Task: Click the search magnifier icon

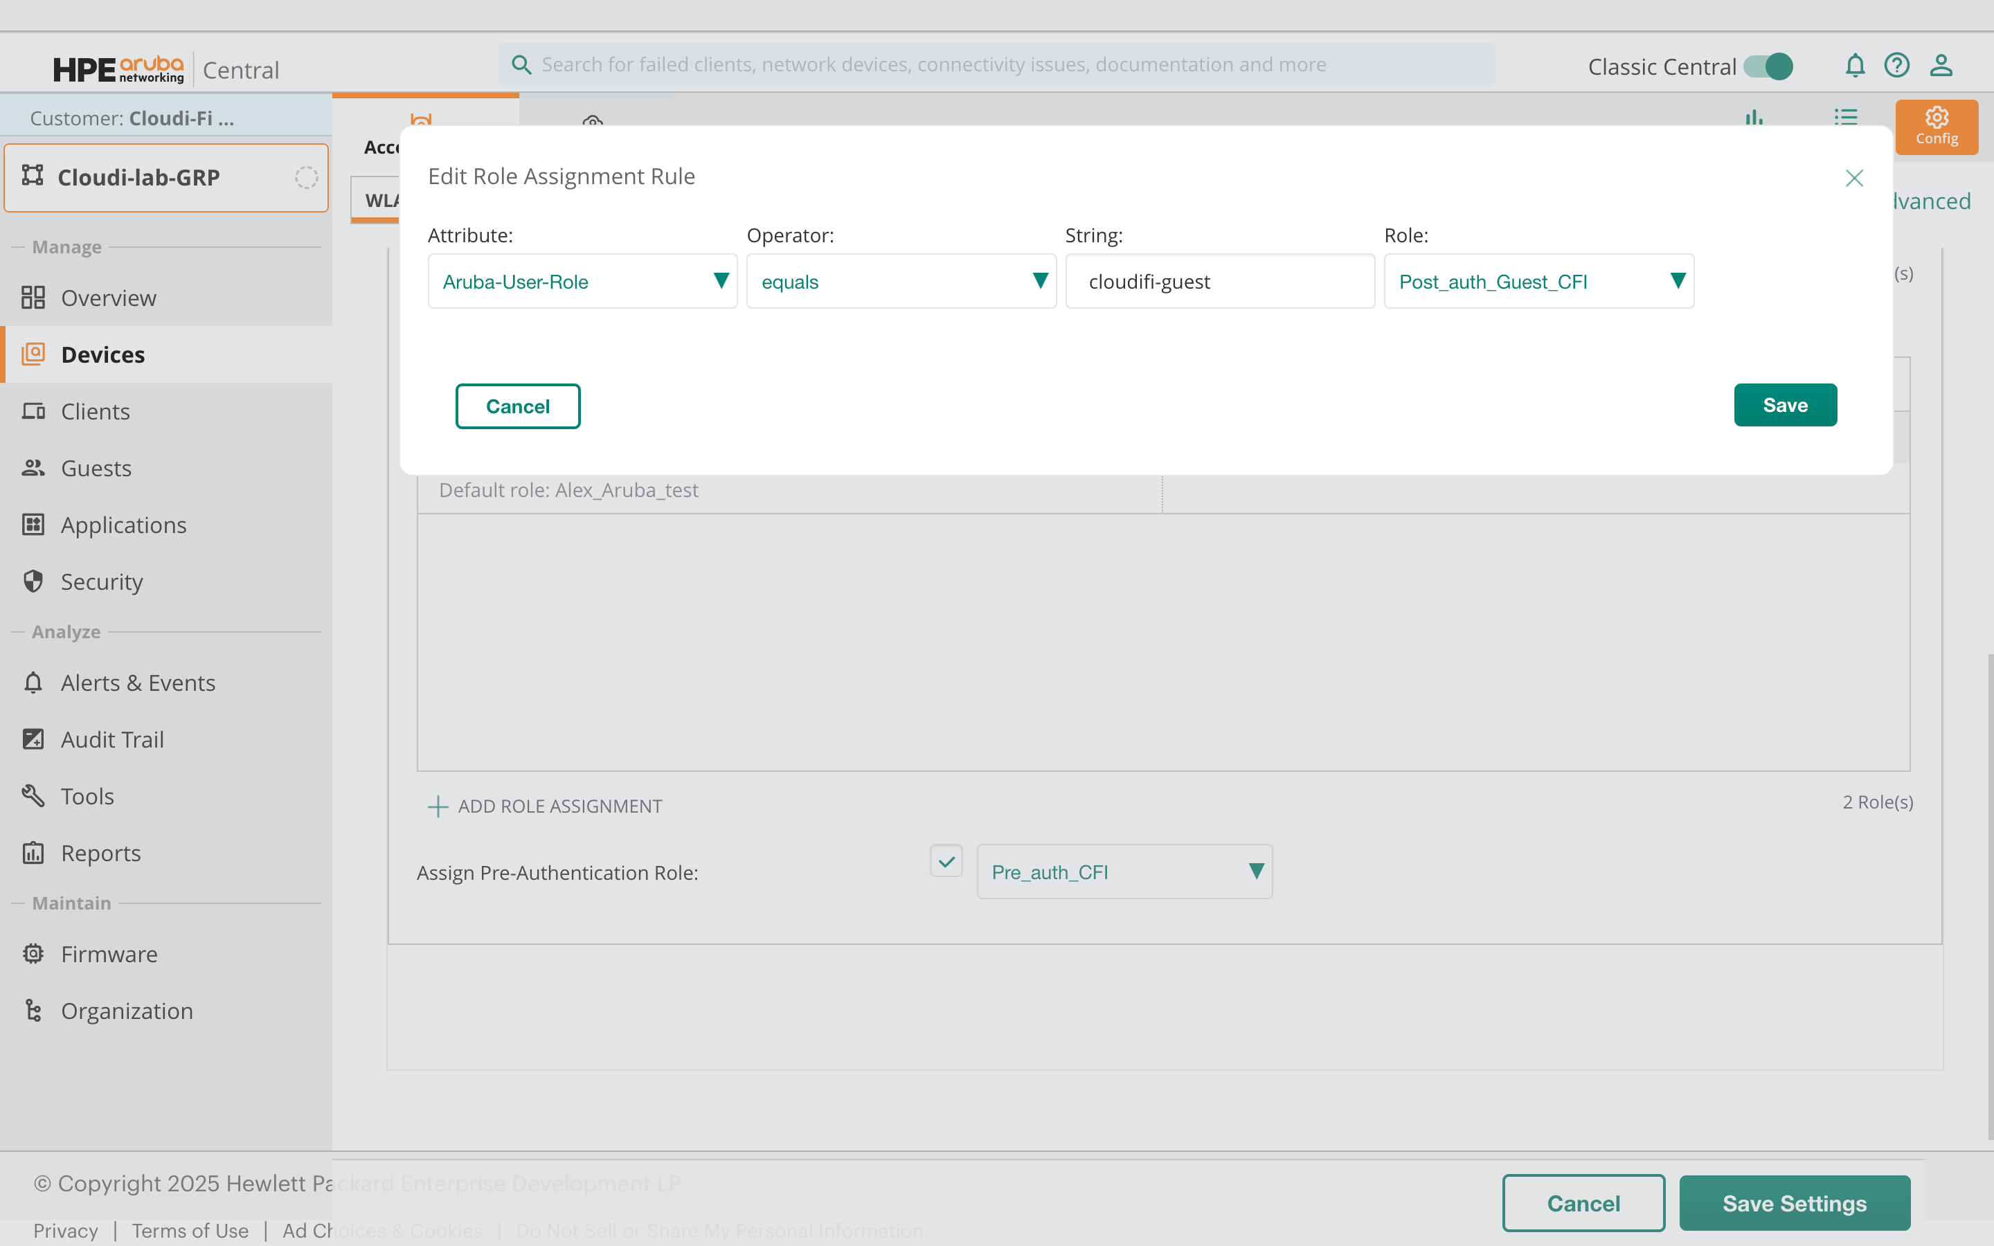Action: click(521, 64)
